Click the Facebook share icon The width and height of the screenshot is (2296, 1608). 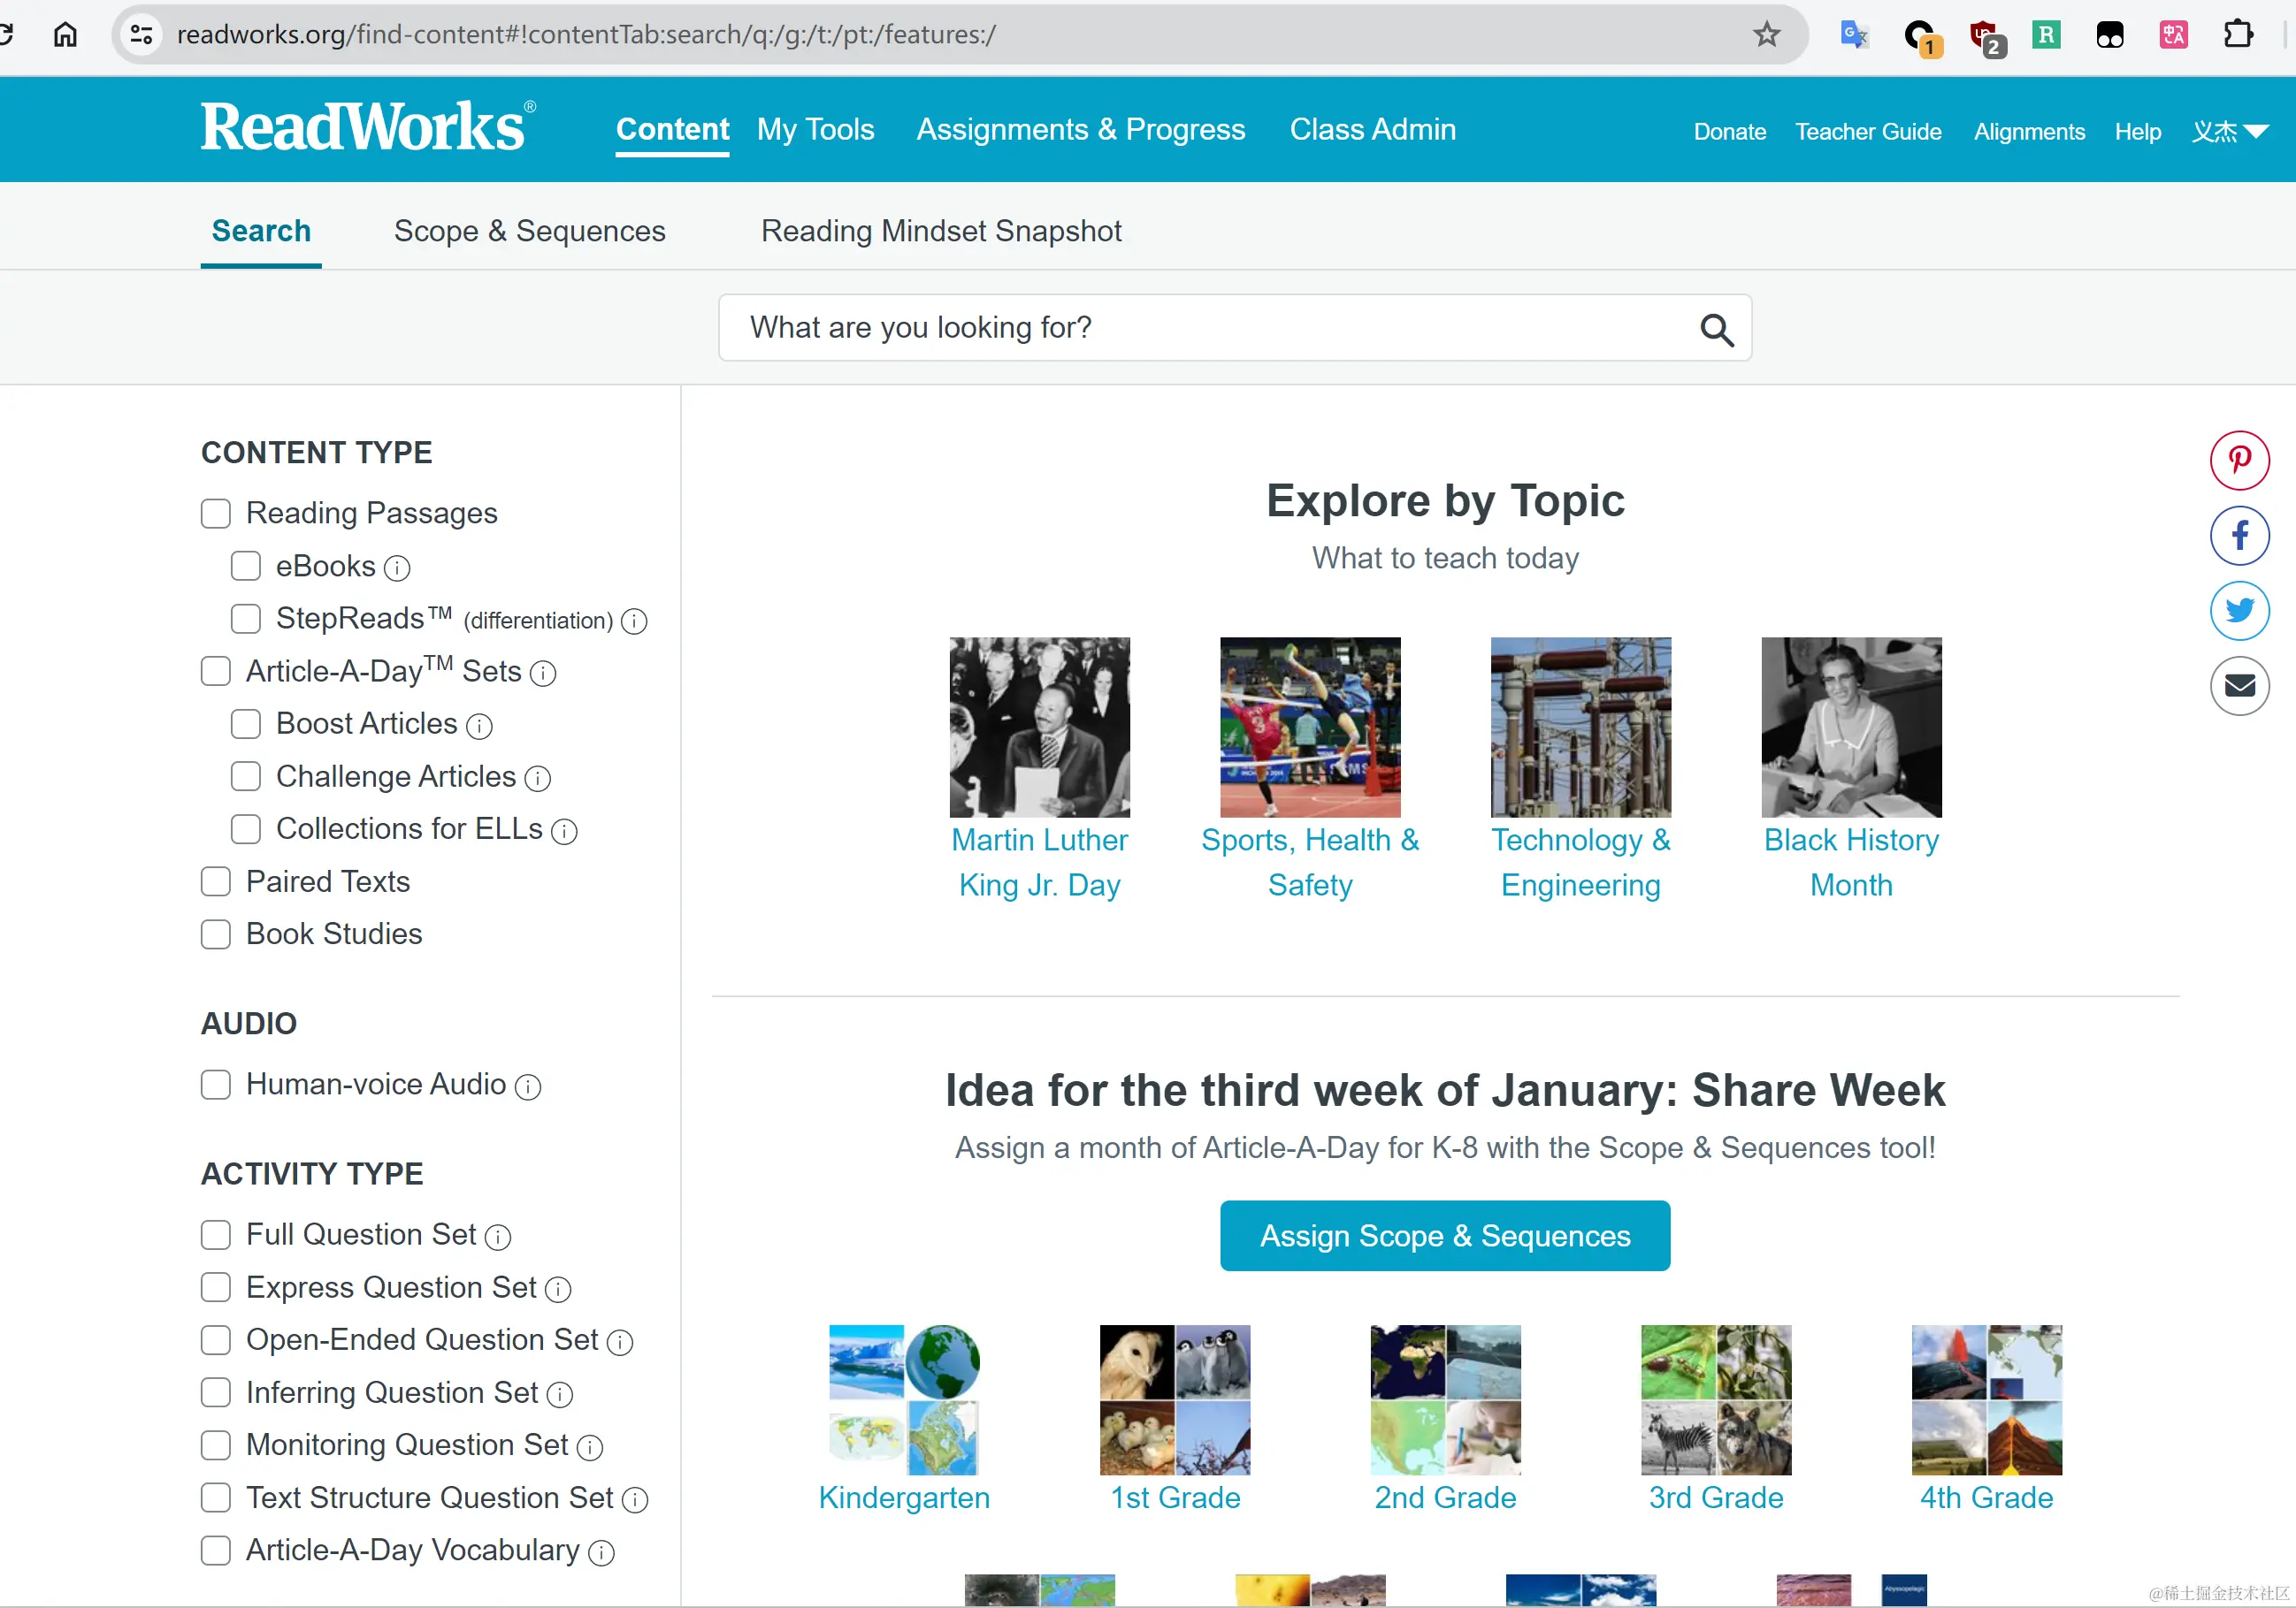pos(2239,536)
